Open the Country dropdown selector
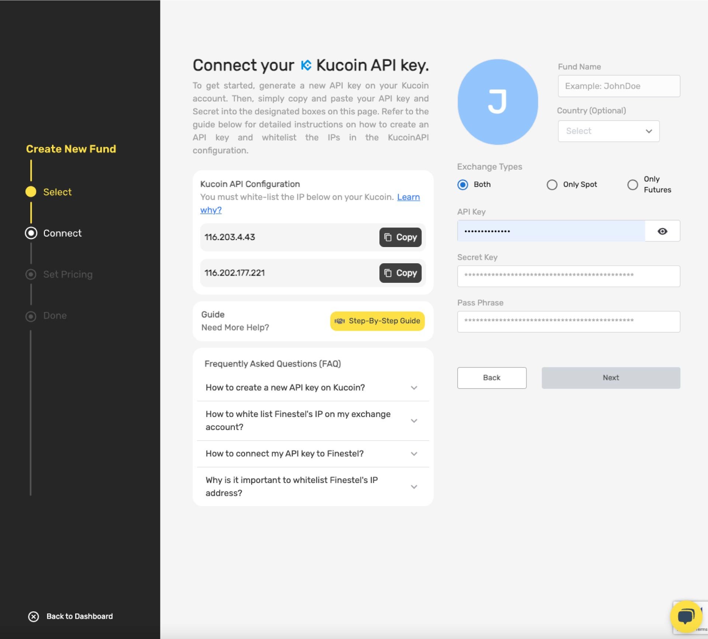The width and height of the screenshot is (708, 639). (x=608, y=131)
